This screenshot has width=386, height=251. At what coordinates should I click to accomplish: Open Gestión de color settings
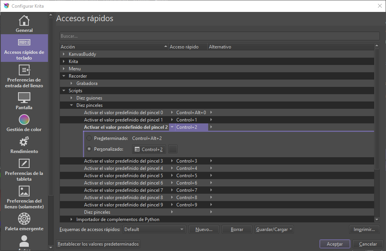24,123
